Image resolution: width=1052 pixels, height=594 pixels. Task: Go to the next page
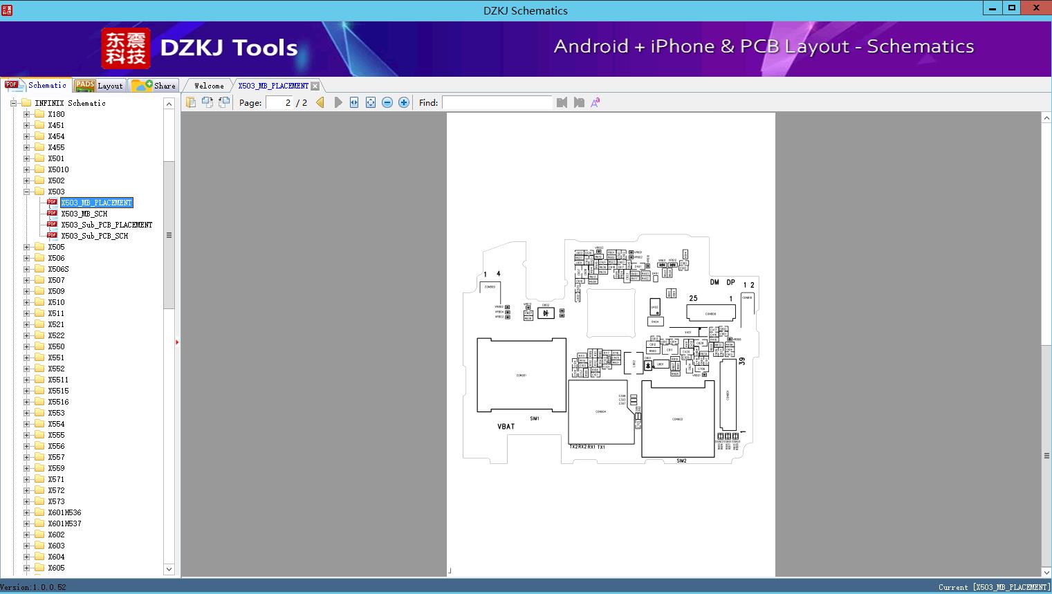(x=338, y=102)
